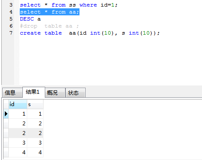This screenshot has height=160, width=202.
Task: Select the 结果1 tab
Action: [34, 92]
